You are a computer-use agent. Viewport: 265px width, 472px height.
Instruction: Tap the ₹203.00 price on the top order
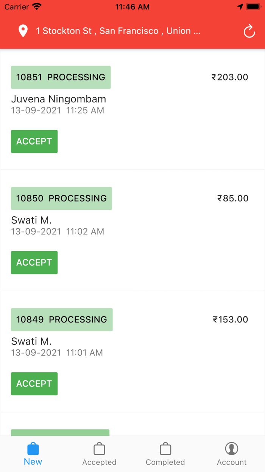[x=231, y=77]
